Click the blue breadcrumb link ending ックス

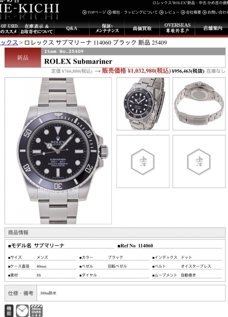(x=9, y=42)
